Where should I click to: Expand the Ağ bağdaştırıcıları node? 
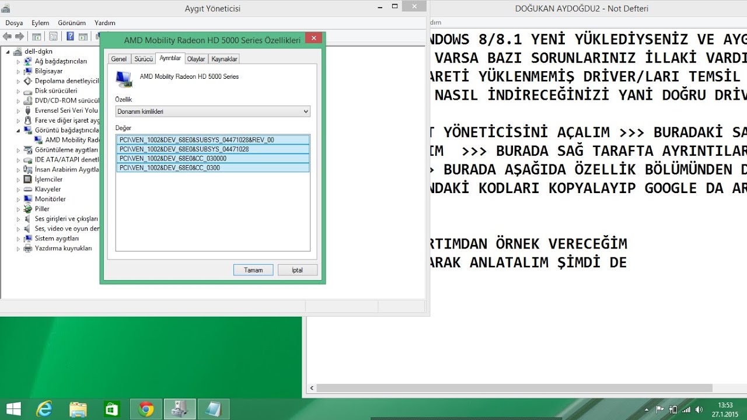point(18,61)
